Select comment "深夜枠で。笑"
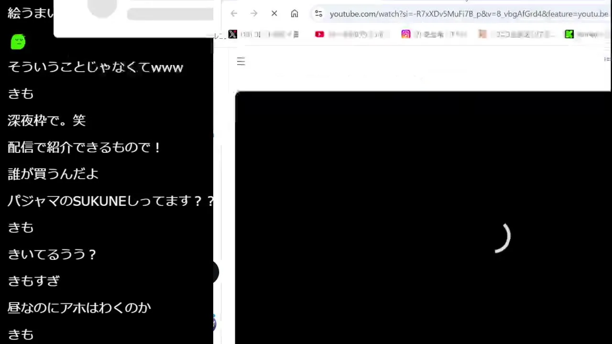The width and height of the screenshot is (612, 344). 46,120
